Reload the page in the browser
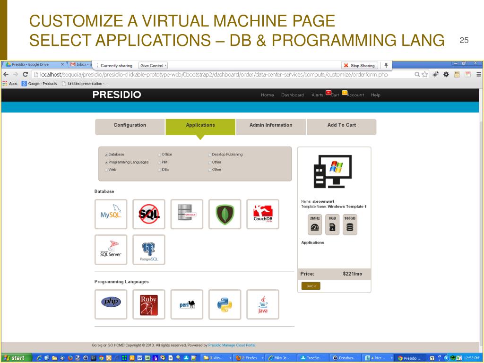Image resolution: width=484 pixels, height=363 pixels. pyautogui.click(x=26, y=74)
